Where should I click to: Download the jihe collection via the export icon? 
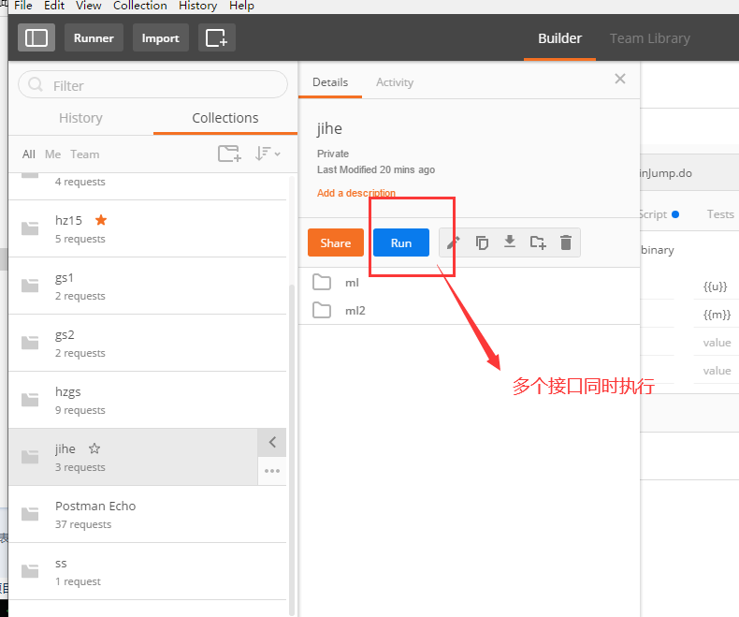pos(510,242)
